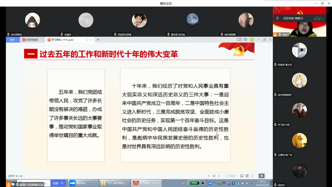This screenshot has height=187, width=332.
Task: Click the 95% battery indicator
Action: 194,183
